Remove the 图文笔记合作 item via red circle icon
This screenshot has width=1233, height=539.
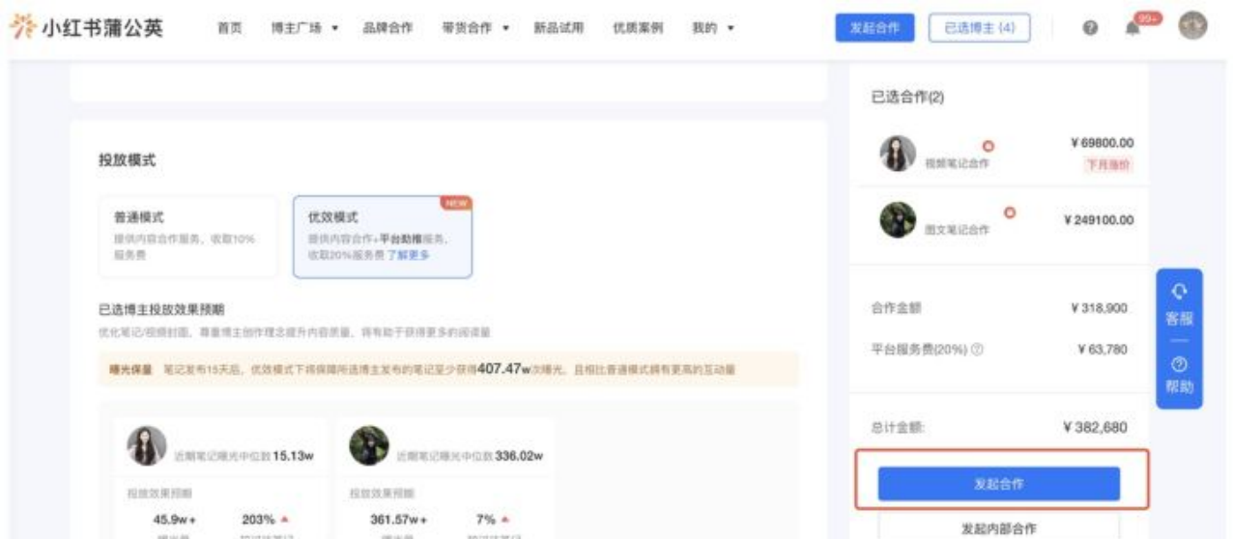(1009, 213)
